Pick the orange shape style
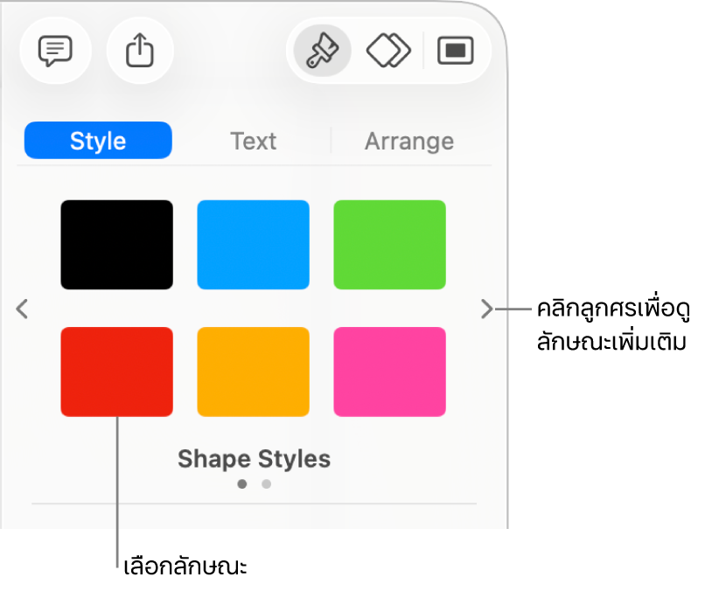This screenshot has width=705, height=591. coord(253,372)
